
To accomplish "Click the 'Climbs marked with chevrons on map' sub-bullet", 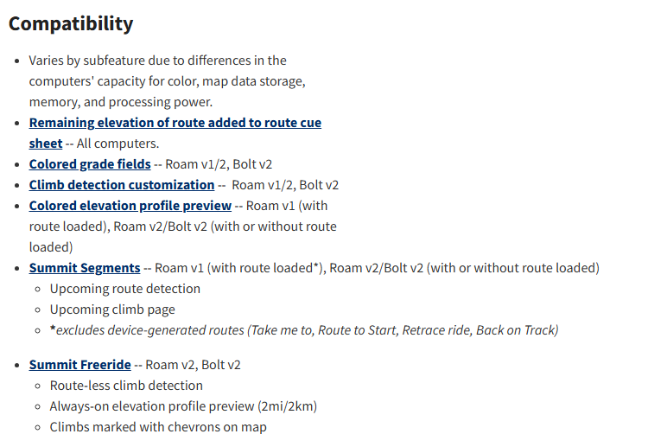I will click(158, 427).
